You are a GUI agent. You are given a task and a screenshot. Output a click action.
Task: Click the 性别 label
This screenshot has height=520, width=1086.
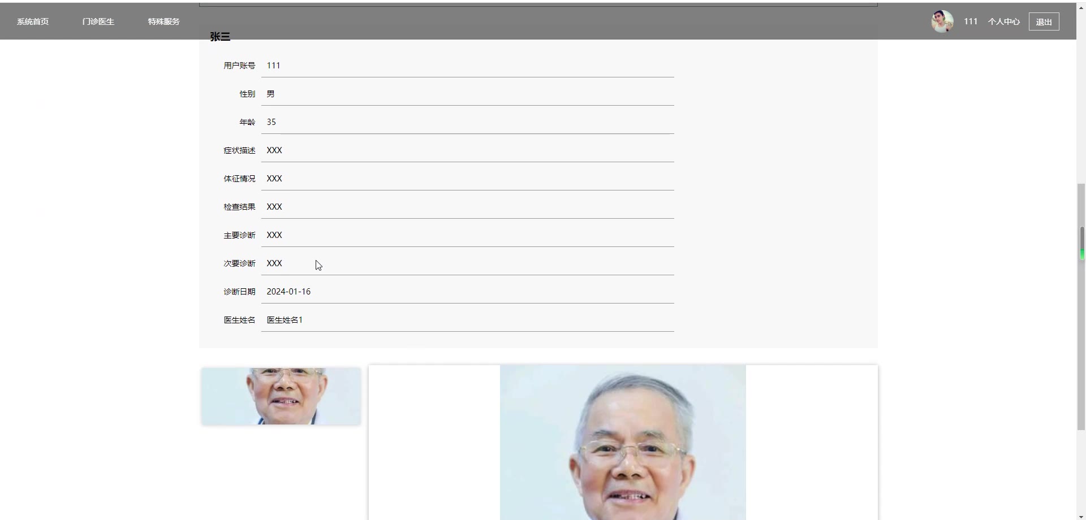click(x=247, y=94)
